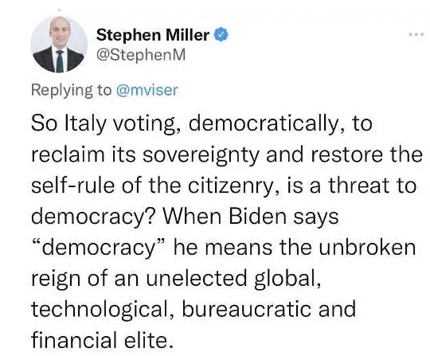Viewport: 430px width, 356px height.
Task: Click the words 'financial elite' ending the tweet
Action: [102, 340]
